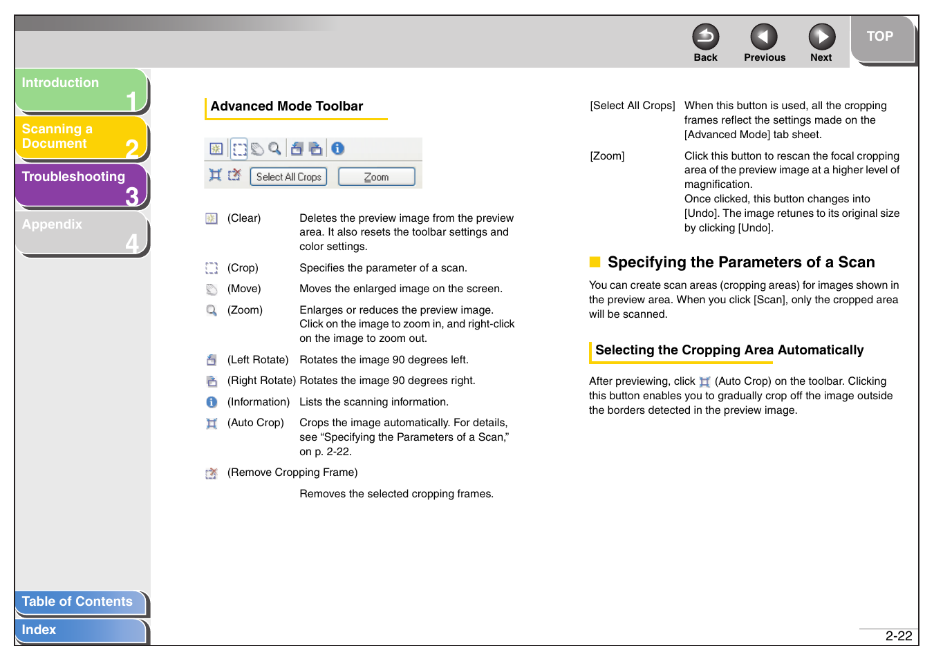The width and height of the screenshot is (934, 659).
Task: Click the Move icon in the description list
Action: pos(212,289)
